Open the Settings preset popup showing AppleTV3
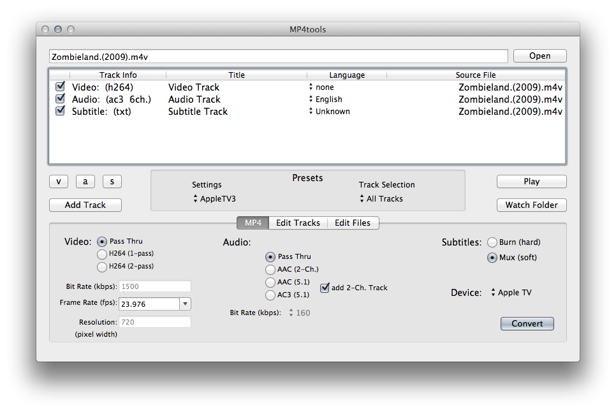616x412 pixels. tap(214, 199)
